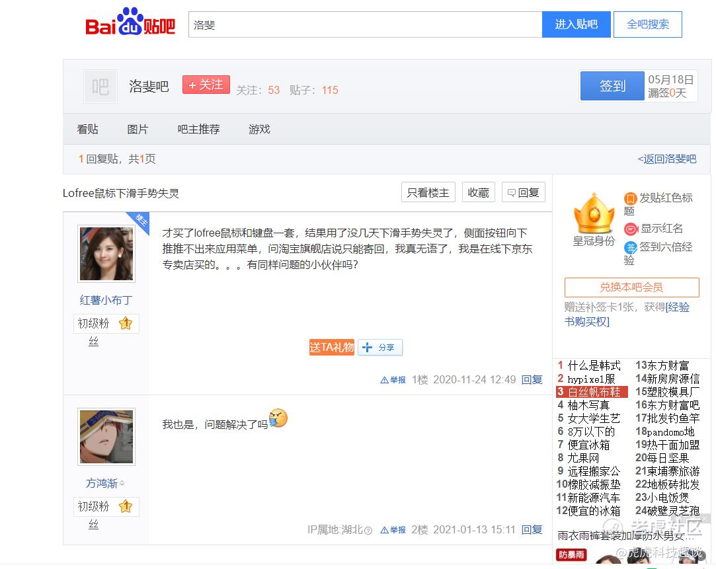Open the 吧主推荐 tab

click(198, 129)
